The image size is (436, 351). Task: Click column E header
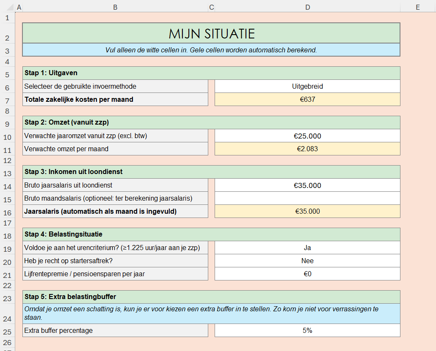click(417, 7)
